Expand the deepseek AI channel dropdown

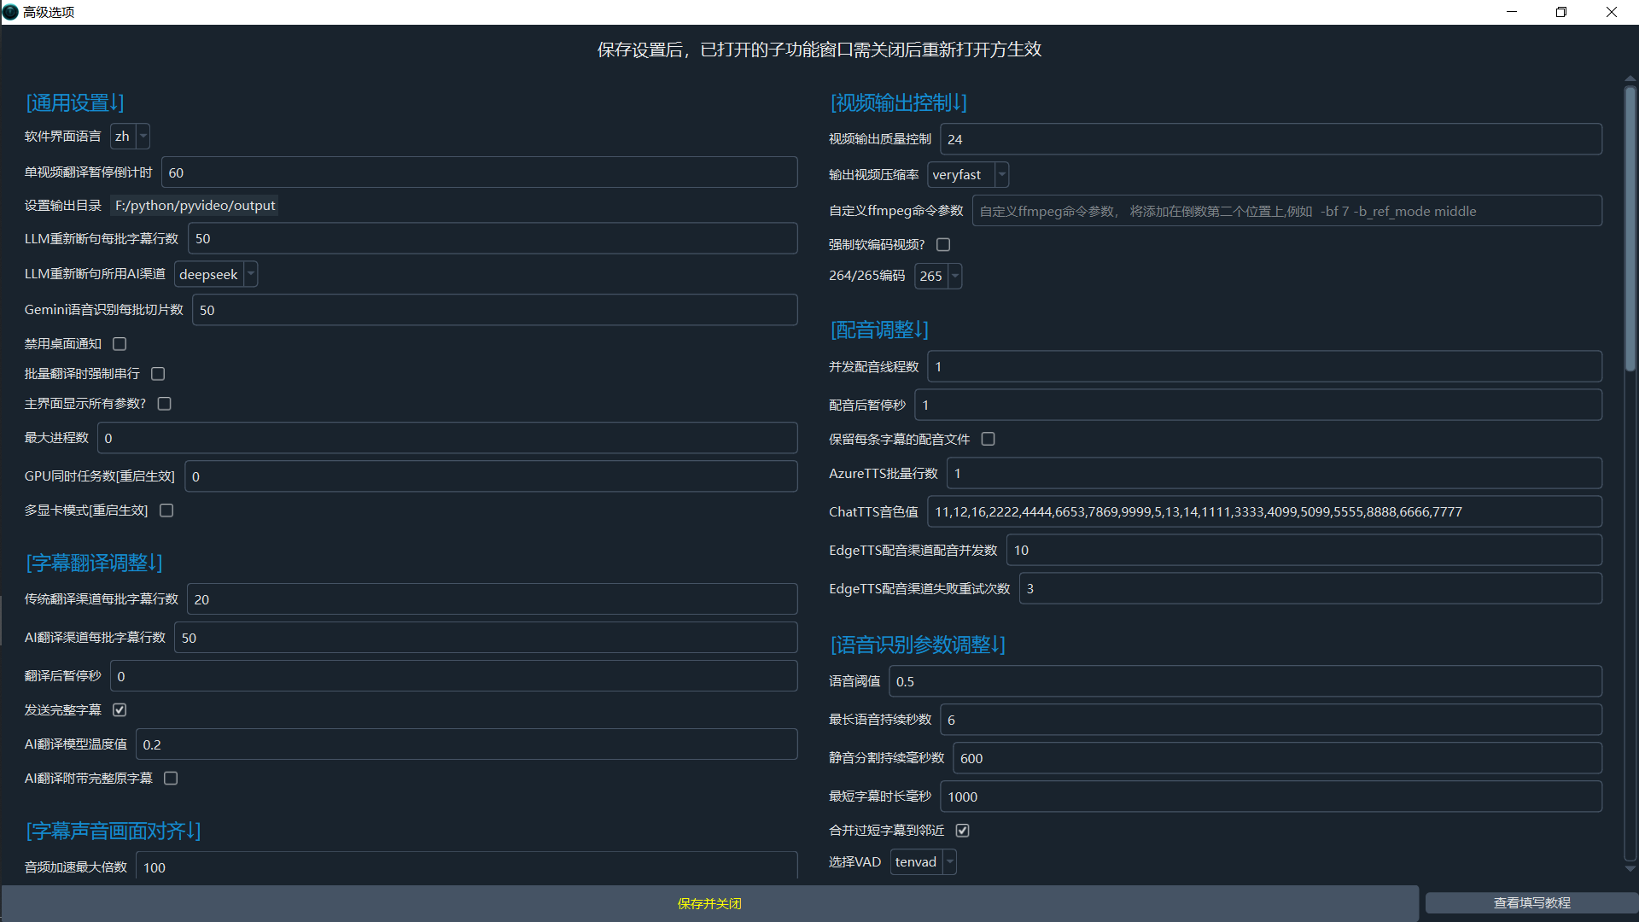click(x=215, y=275)
